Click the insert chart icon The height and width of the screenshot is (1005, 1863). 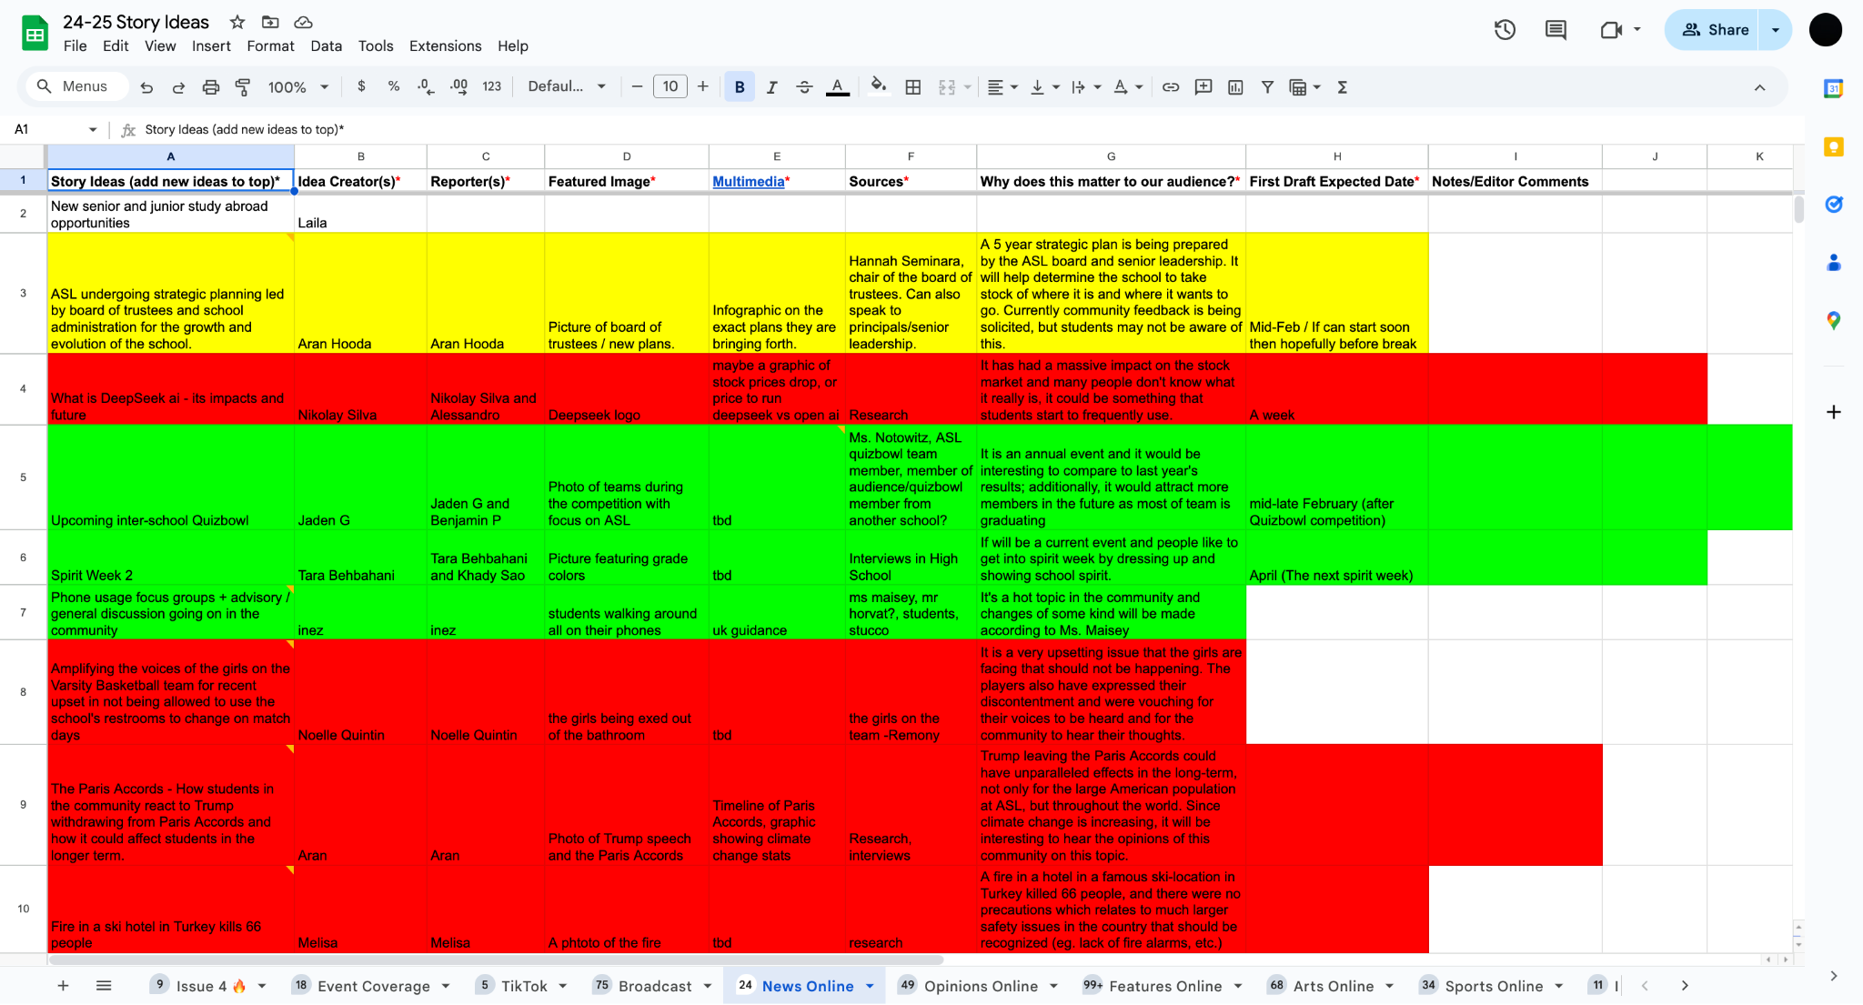click(1235, 87)
